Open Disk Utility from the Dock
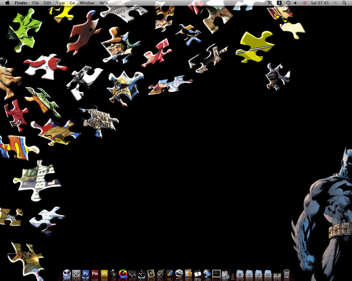Viewport: 352px width, 281px height. click(226, 273)
